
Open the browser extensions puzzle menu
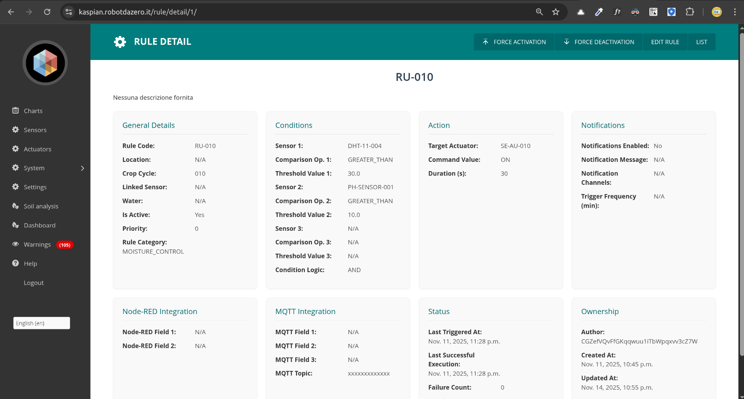(x=690, y=12)
